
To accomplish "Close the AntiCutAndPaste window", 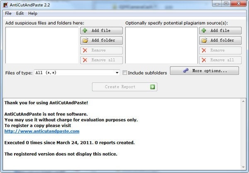I will [x=239, y=3].
